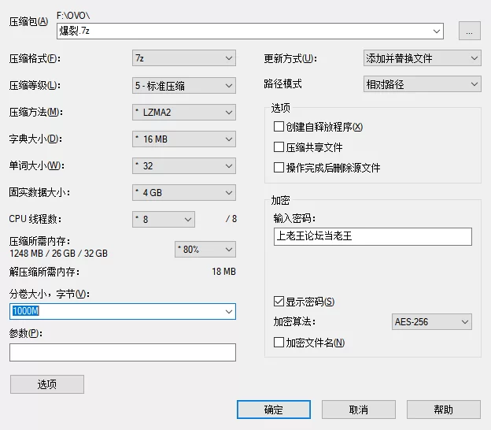Check 操作完成后删除源文件 option
491x430 pixels.
[279, 168]
